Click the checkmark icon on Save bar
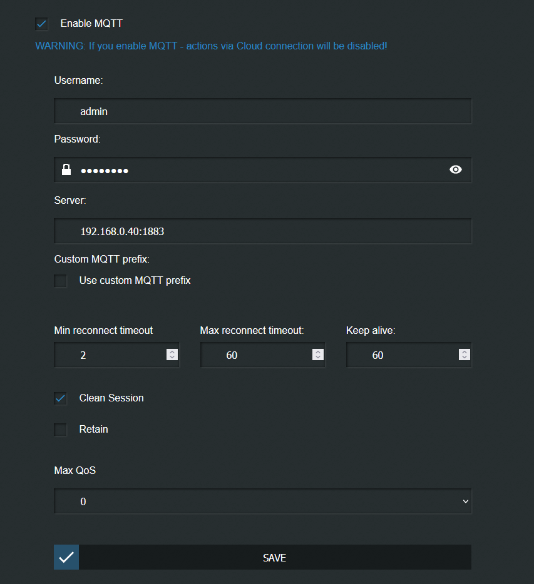Viewport: 534px width, 584px height. click(x=66, y=557)
